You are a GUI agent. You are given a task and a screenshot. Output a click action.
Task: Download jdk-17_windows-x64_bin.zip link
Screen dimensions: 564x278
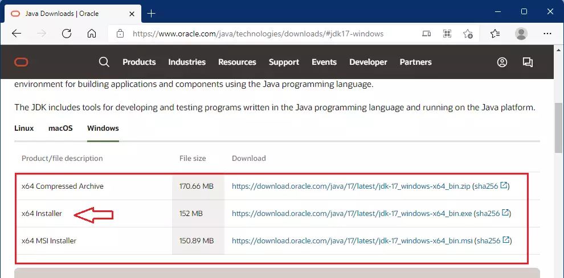351,186
